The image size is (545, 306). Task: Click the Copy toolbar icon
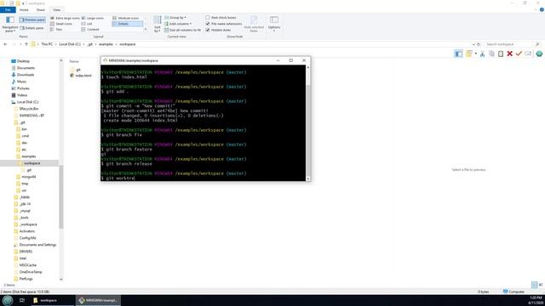pyautogui.click(x=491, y=54)
